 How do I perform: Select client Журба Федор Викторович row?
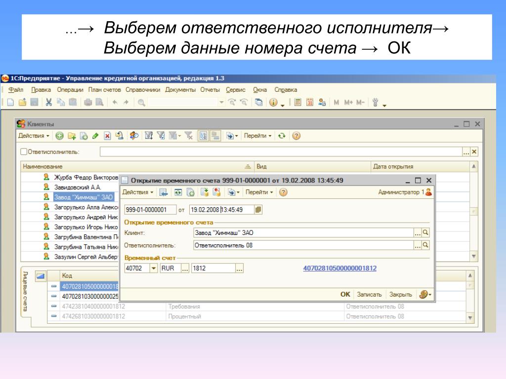(x=70, y=178)
